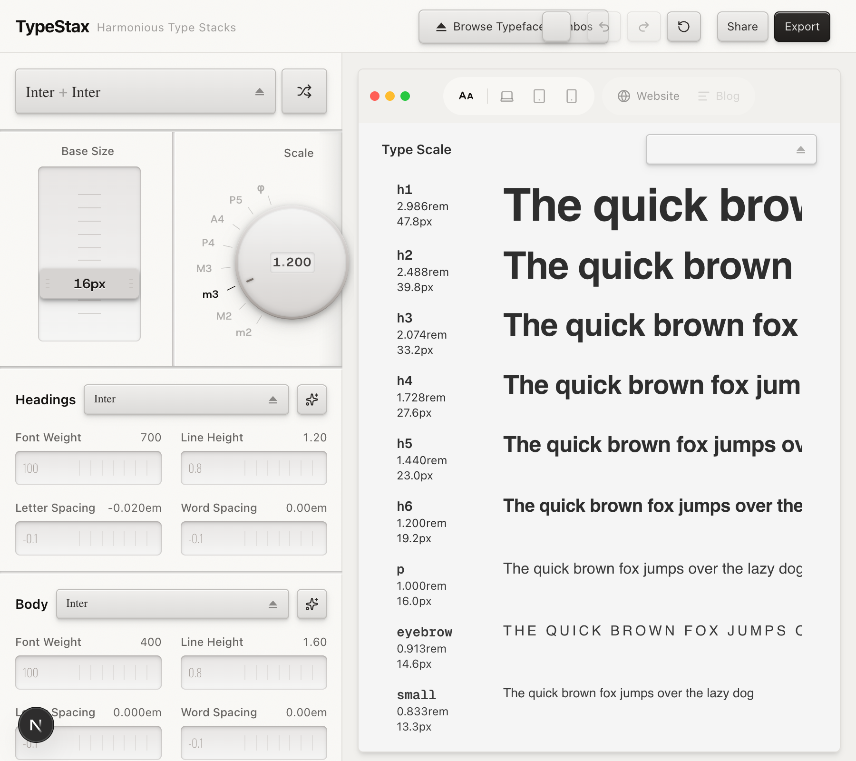Viewport: 856px width, 761px height.
Task: Open the Website preview tab
Action: click(x=649, y=96)
